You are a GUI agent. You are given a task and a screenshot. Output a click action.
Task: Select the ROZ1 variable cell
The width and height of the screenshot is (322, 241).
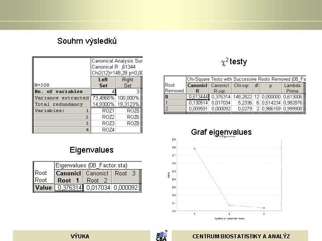(x=103, y=111)
